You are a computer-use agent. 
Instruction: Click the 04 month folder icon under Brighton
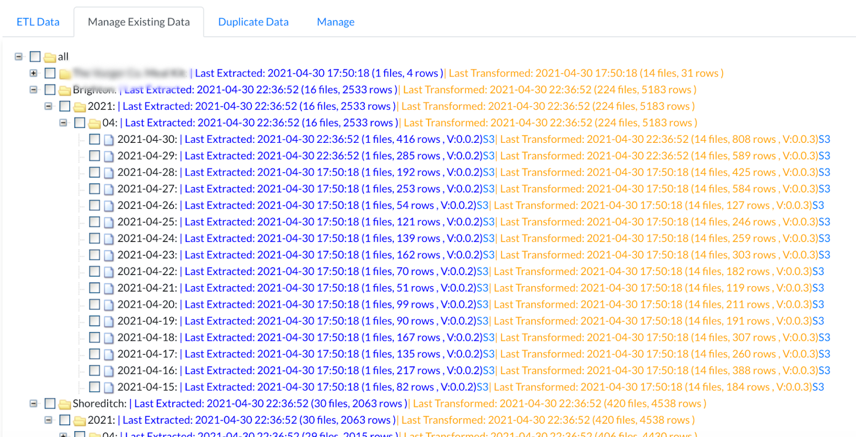95,124
